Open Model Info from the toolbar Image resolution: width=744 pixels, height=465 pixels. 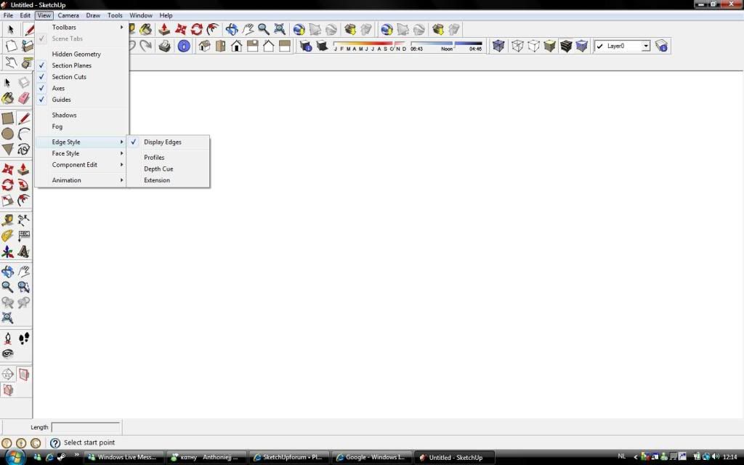(x=184, y=46)
